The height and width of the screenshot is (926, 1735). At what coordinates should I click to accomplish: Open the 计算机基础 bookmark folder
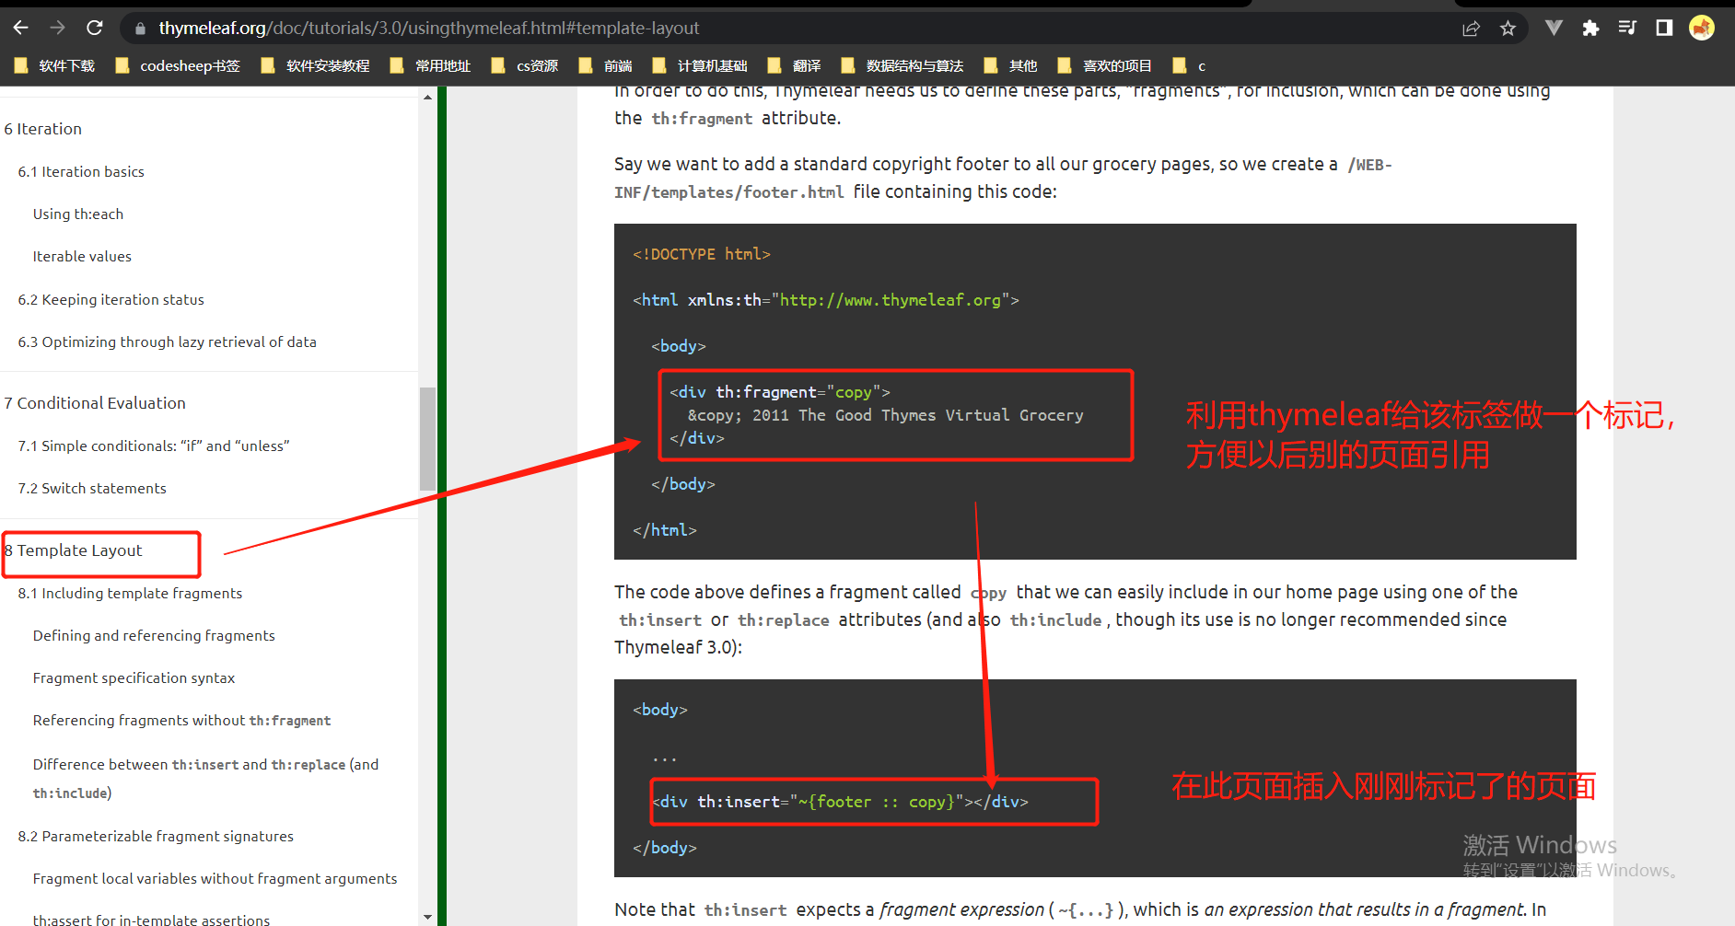pos(700,65)
